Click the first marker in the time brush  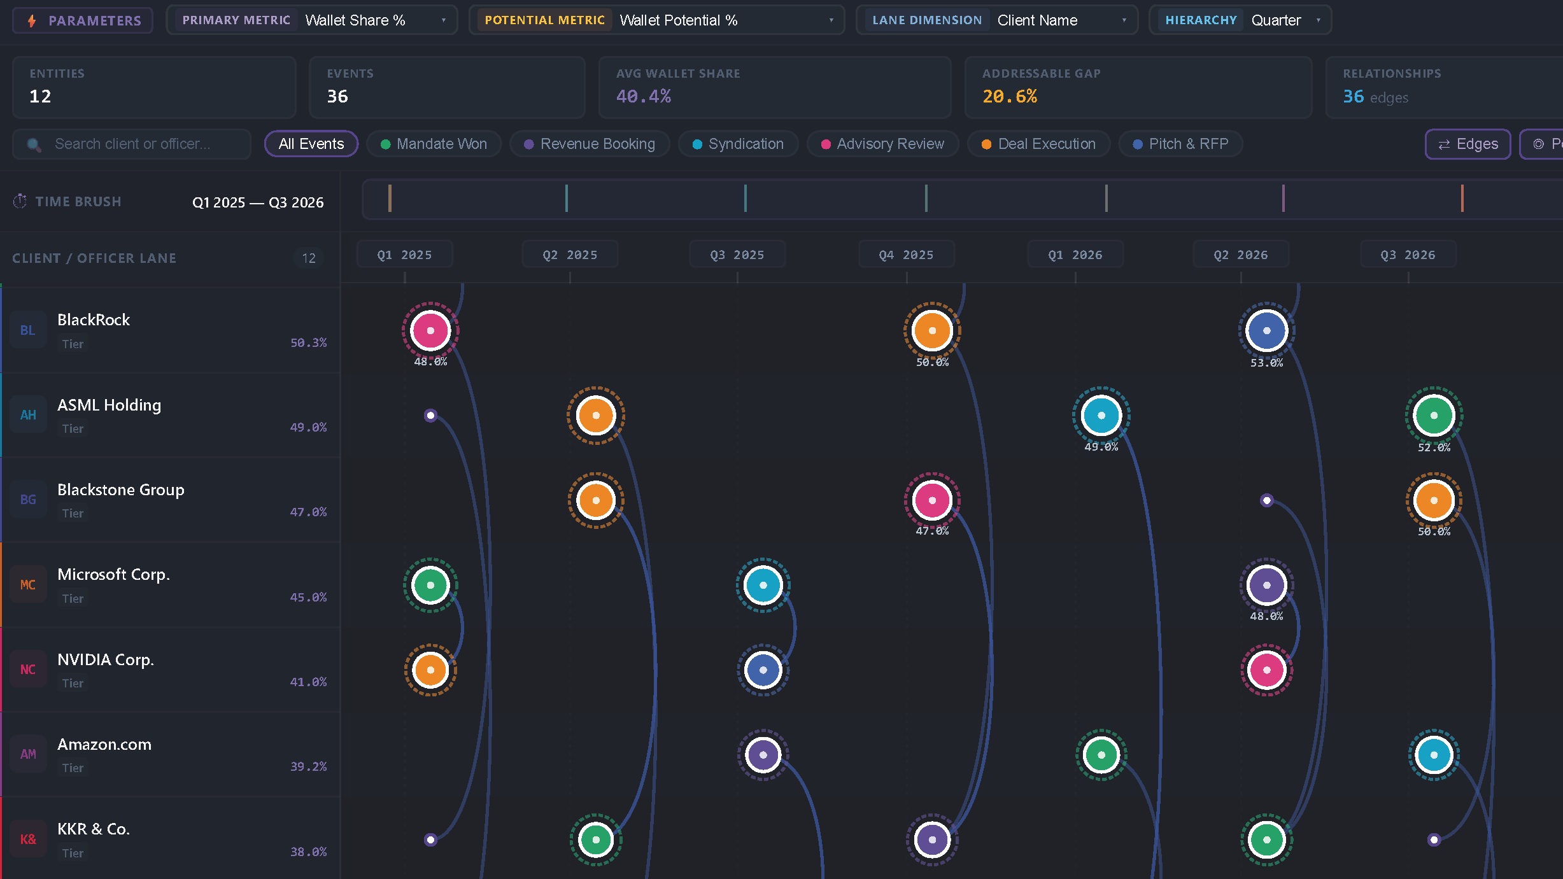390,198
